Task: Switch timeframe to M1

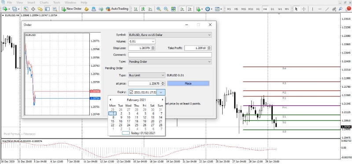Action: coord(229,9)
